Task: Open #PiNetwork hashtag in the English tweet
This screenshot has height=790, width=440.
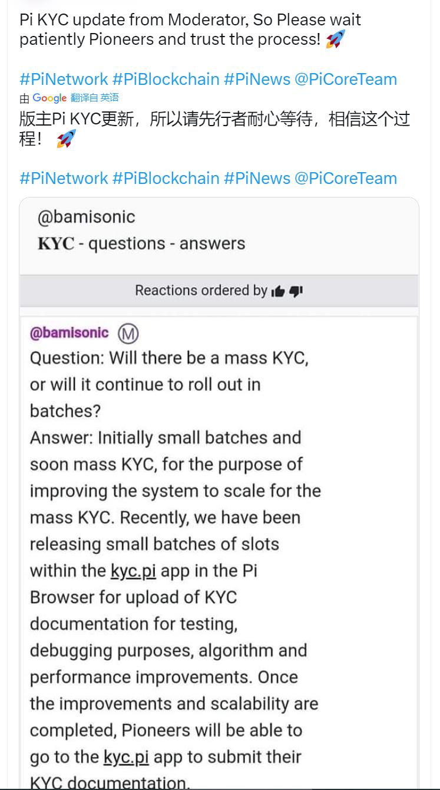Action: 64,79
